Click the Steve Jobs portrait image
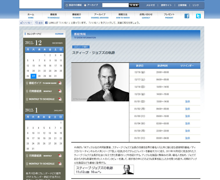Screen dimensions: 220x180 (x=100, y=82)
